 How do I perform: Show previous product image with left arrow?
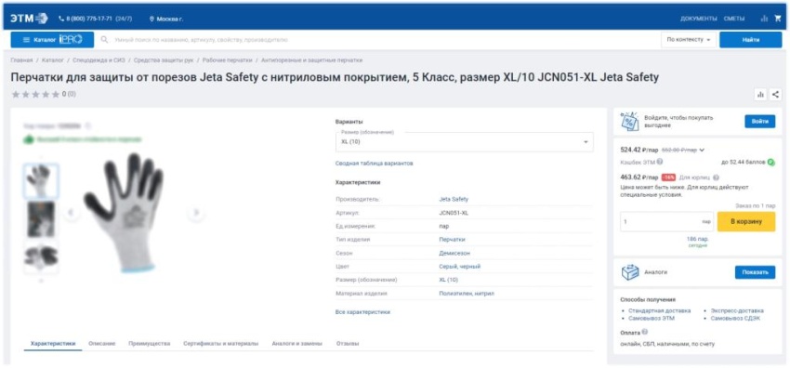click(x=71, y=213)
